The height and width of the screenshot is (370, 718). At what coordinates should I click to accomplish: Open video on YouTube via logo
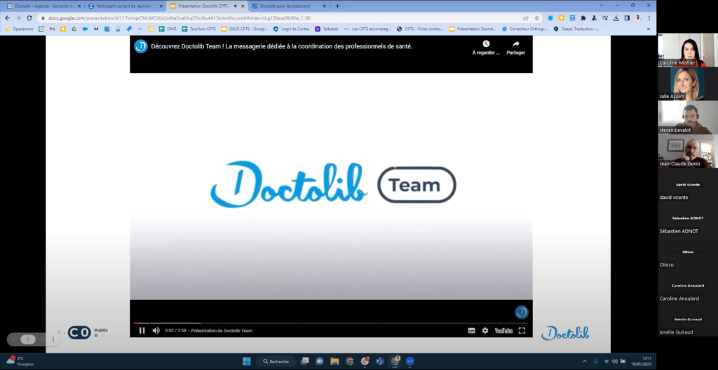tap(503, 331)
